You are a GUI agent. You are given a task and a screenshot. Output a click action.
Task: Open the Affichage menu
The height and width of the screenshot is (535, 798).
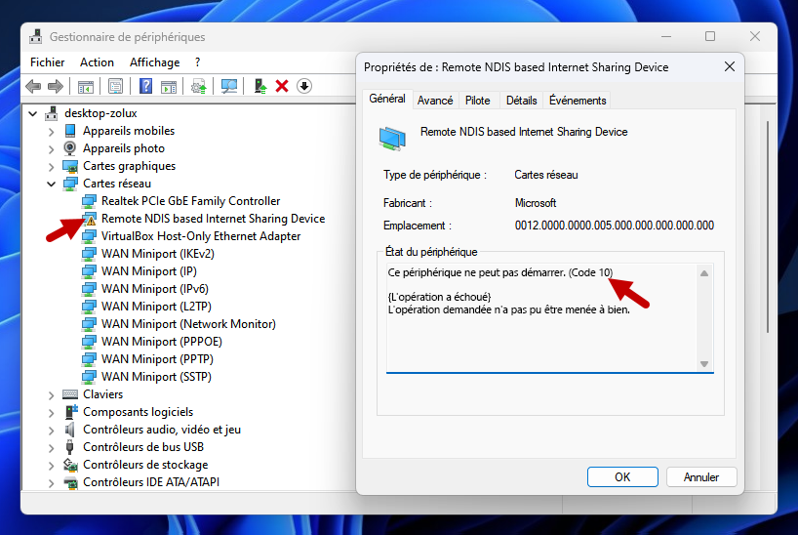[155, 62]
